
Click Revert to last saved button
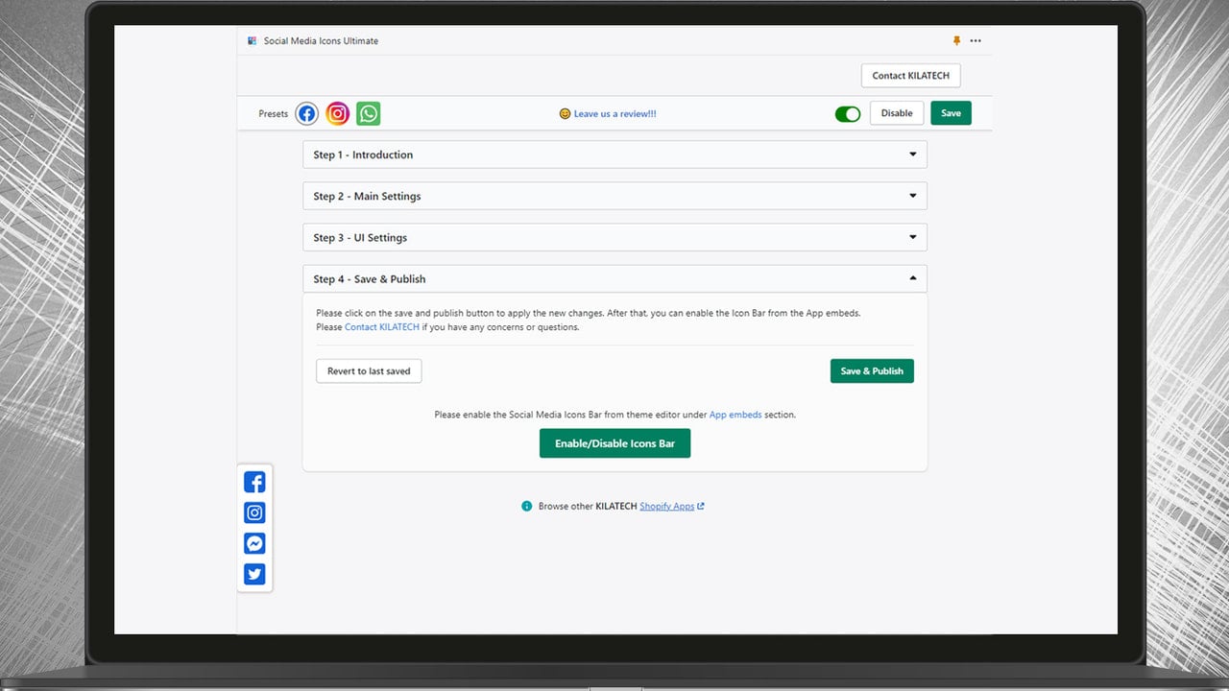[x=369, y=371]
